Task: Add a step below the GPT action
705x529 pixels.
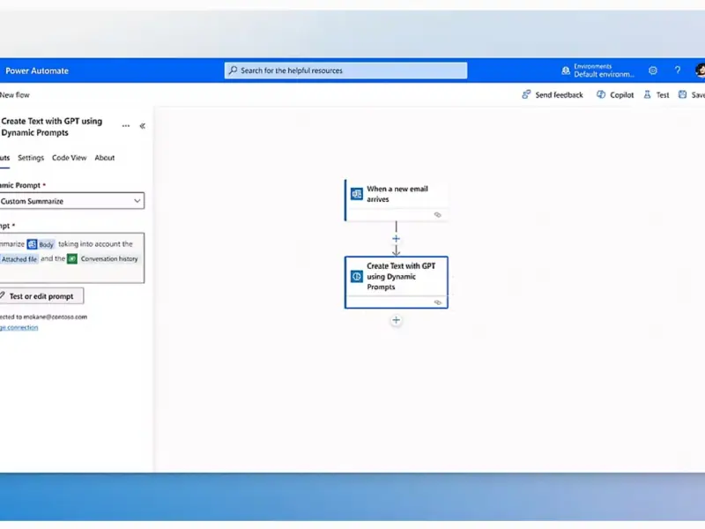Action: 396,320
